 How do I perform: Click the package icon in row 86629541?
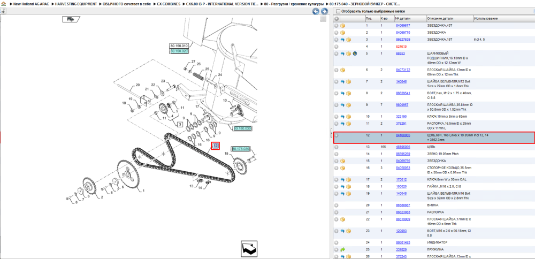click(348, 93)
